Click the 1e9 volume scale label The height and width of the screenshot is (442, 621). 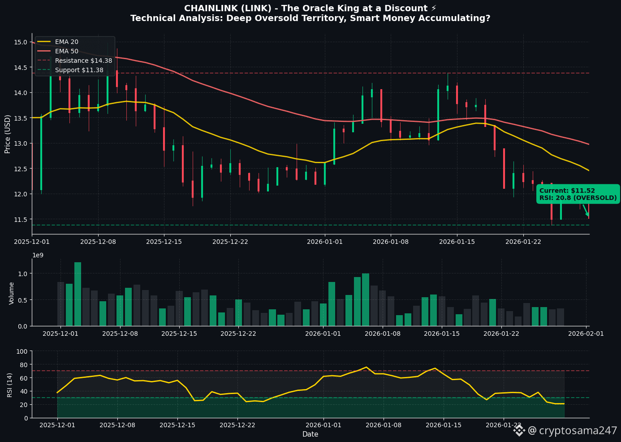pyautogui.click(x=38, y=255)
